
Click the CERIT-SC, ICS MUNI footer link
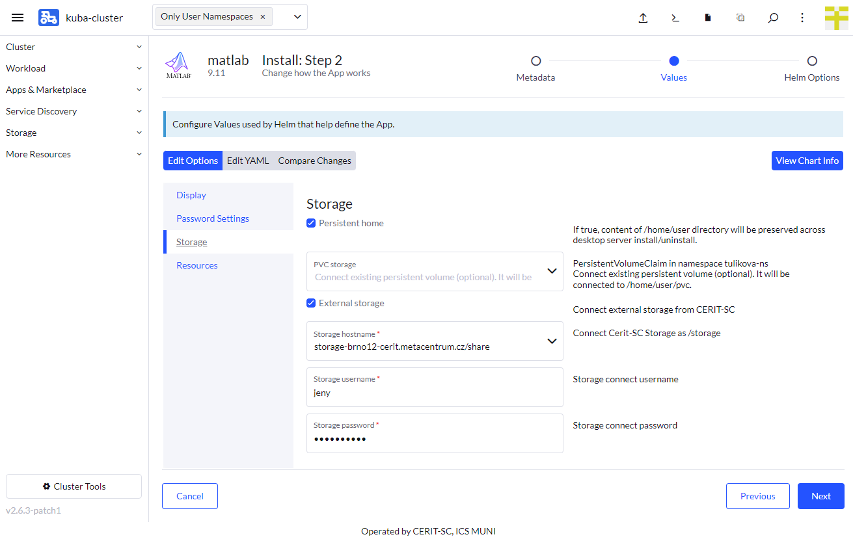[x=454, y=531]
